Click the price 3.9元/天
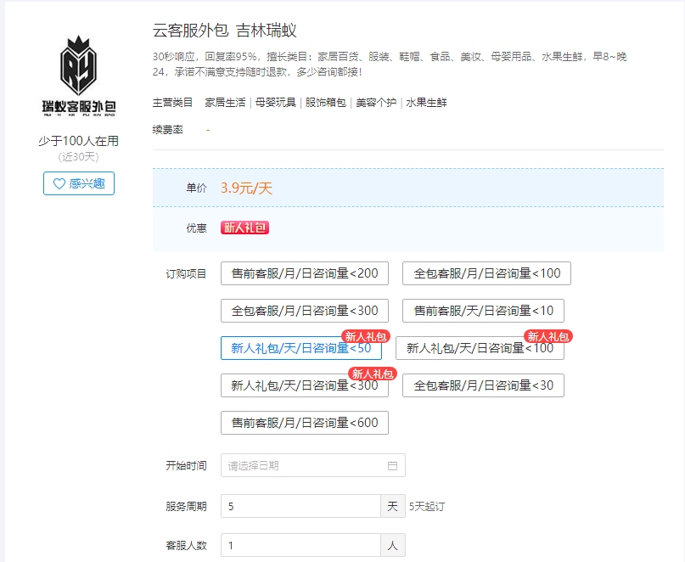685x562 pixels. (246, 188)
